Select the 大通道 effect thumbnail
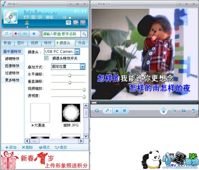The width and height of the screenshot is (199, 170). (40, 113)
